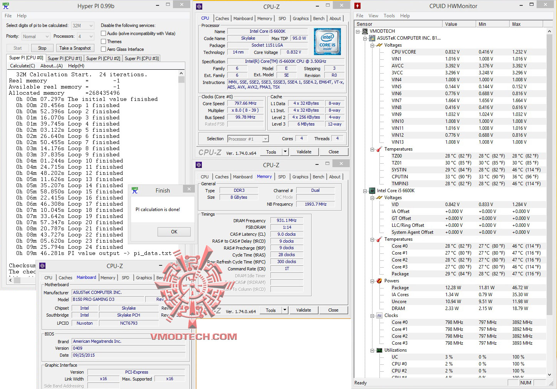The height and width of the screenshot is (389, 557).
Task: Click the thermometer icon for Intel Core Temperatures
Action: click(379, 239)
